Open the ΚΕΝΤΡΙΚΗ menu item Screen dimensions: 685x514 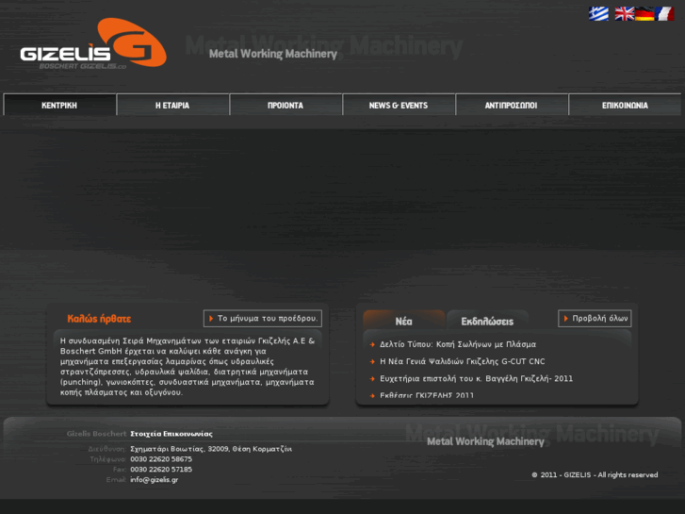pyautogui.click(x=59, y=105)
